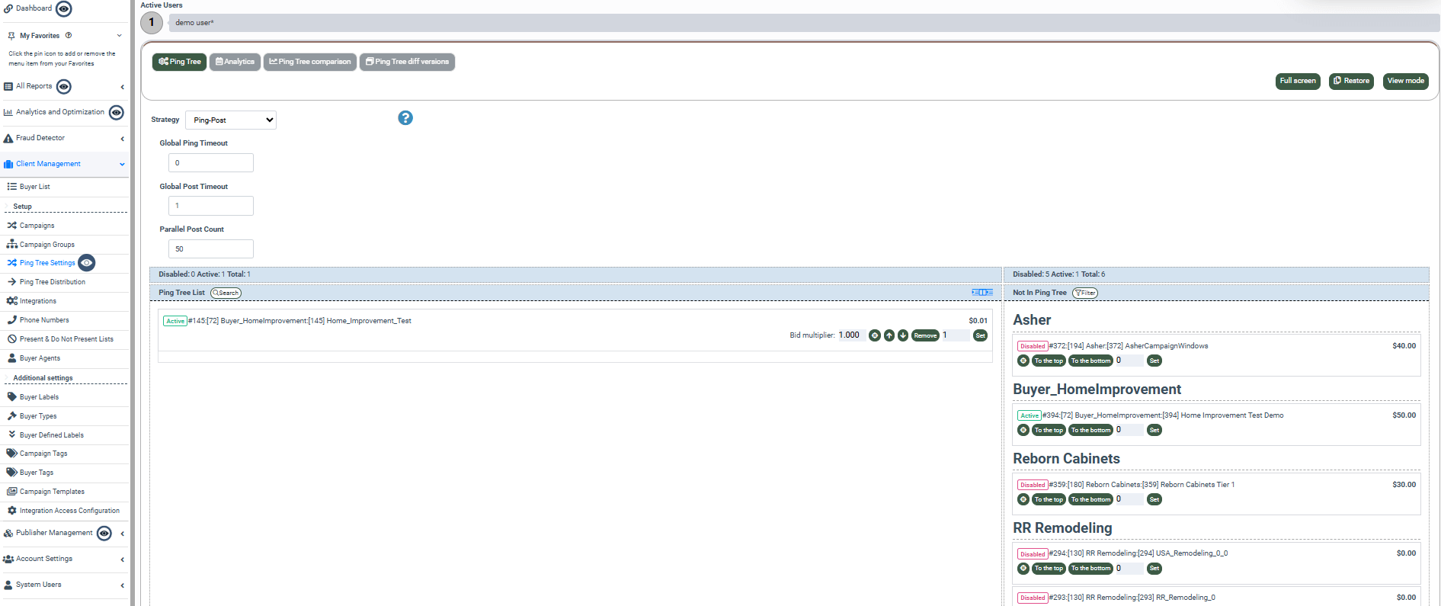The height and width of the screenshot is (606, 1441).
Task: Click the Parallel Post Count field
Action: point(211,249)
